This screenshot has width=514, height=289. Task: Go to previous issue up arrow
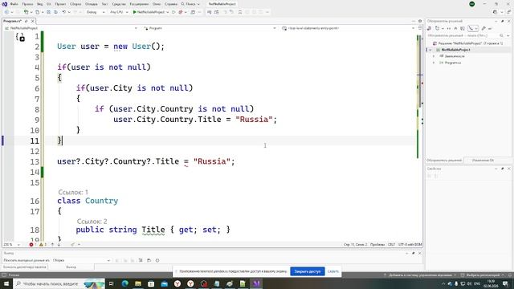[52, 244]
